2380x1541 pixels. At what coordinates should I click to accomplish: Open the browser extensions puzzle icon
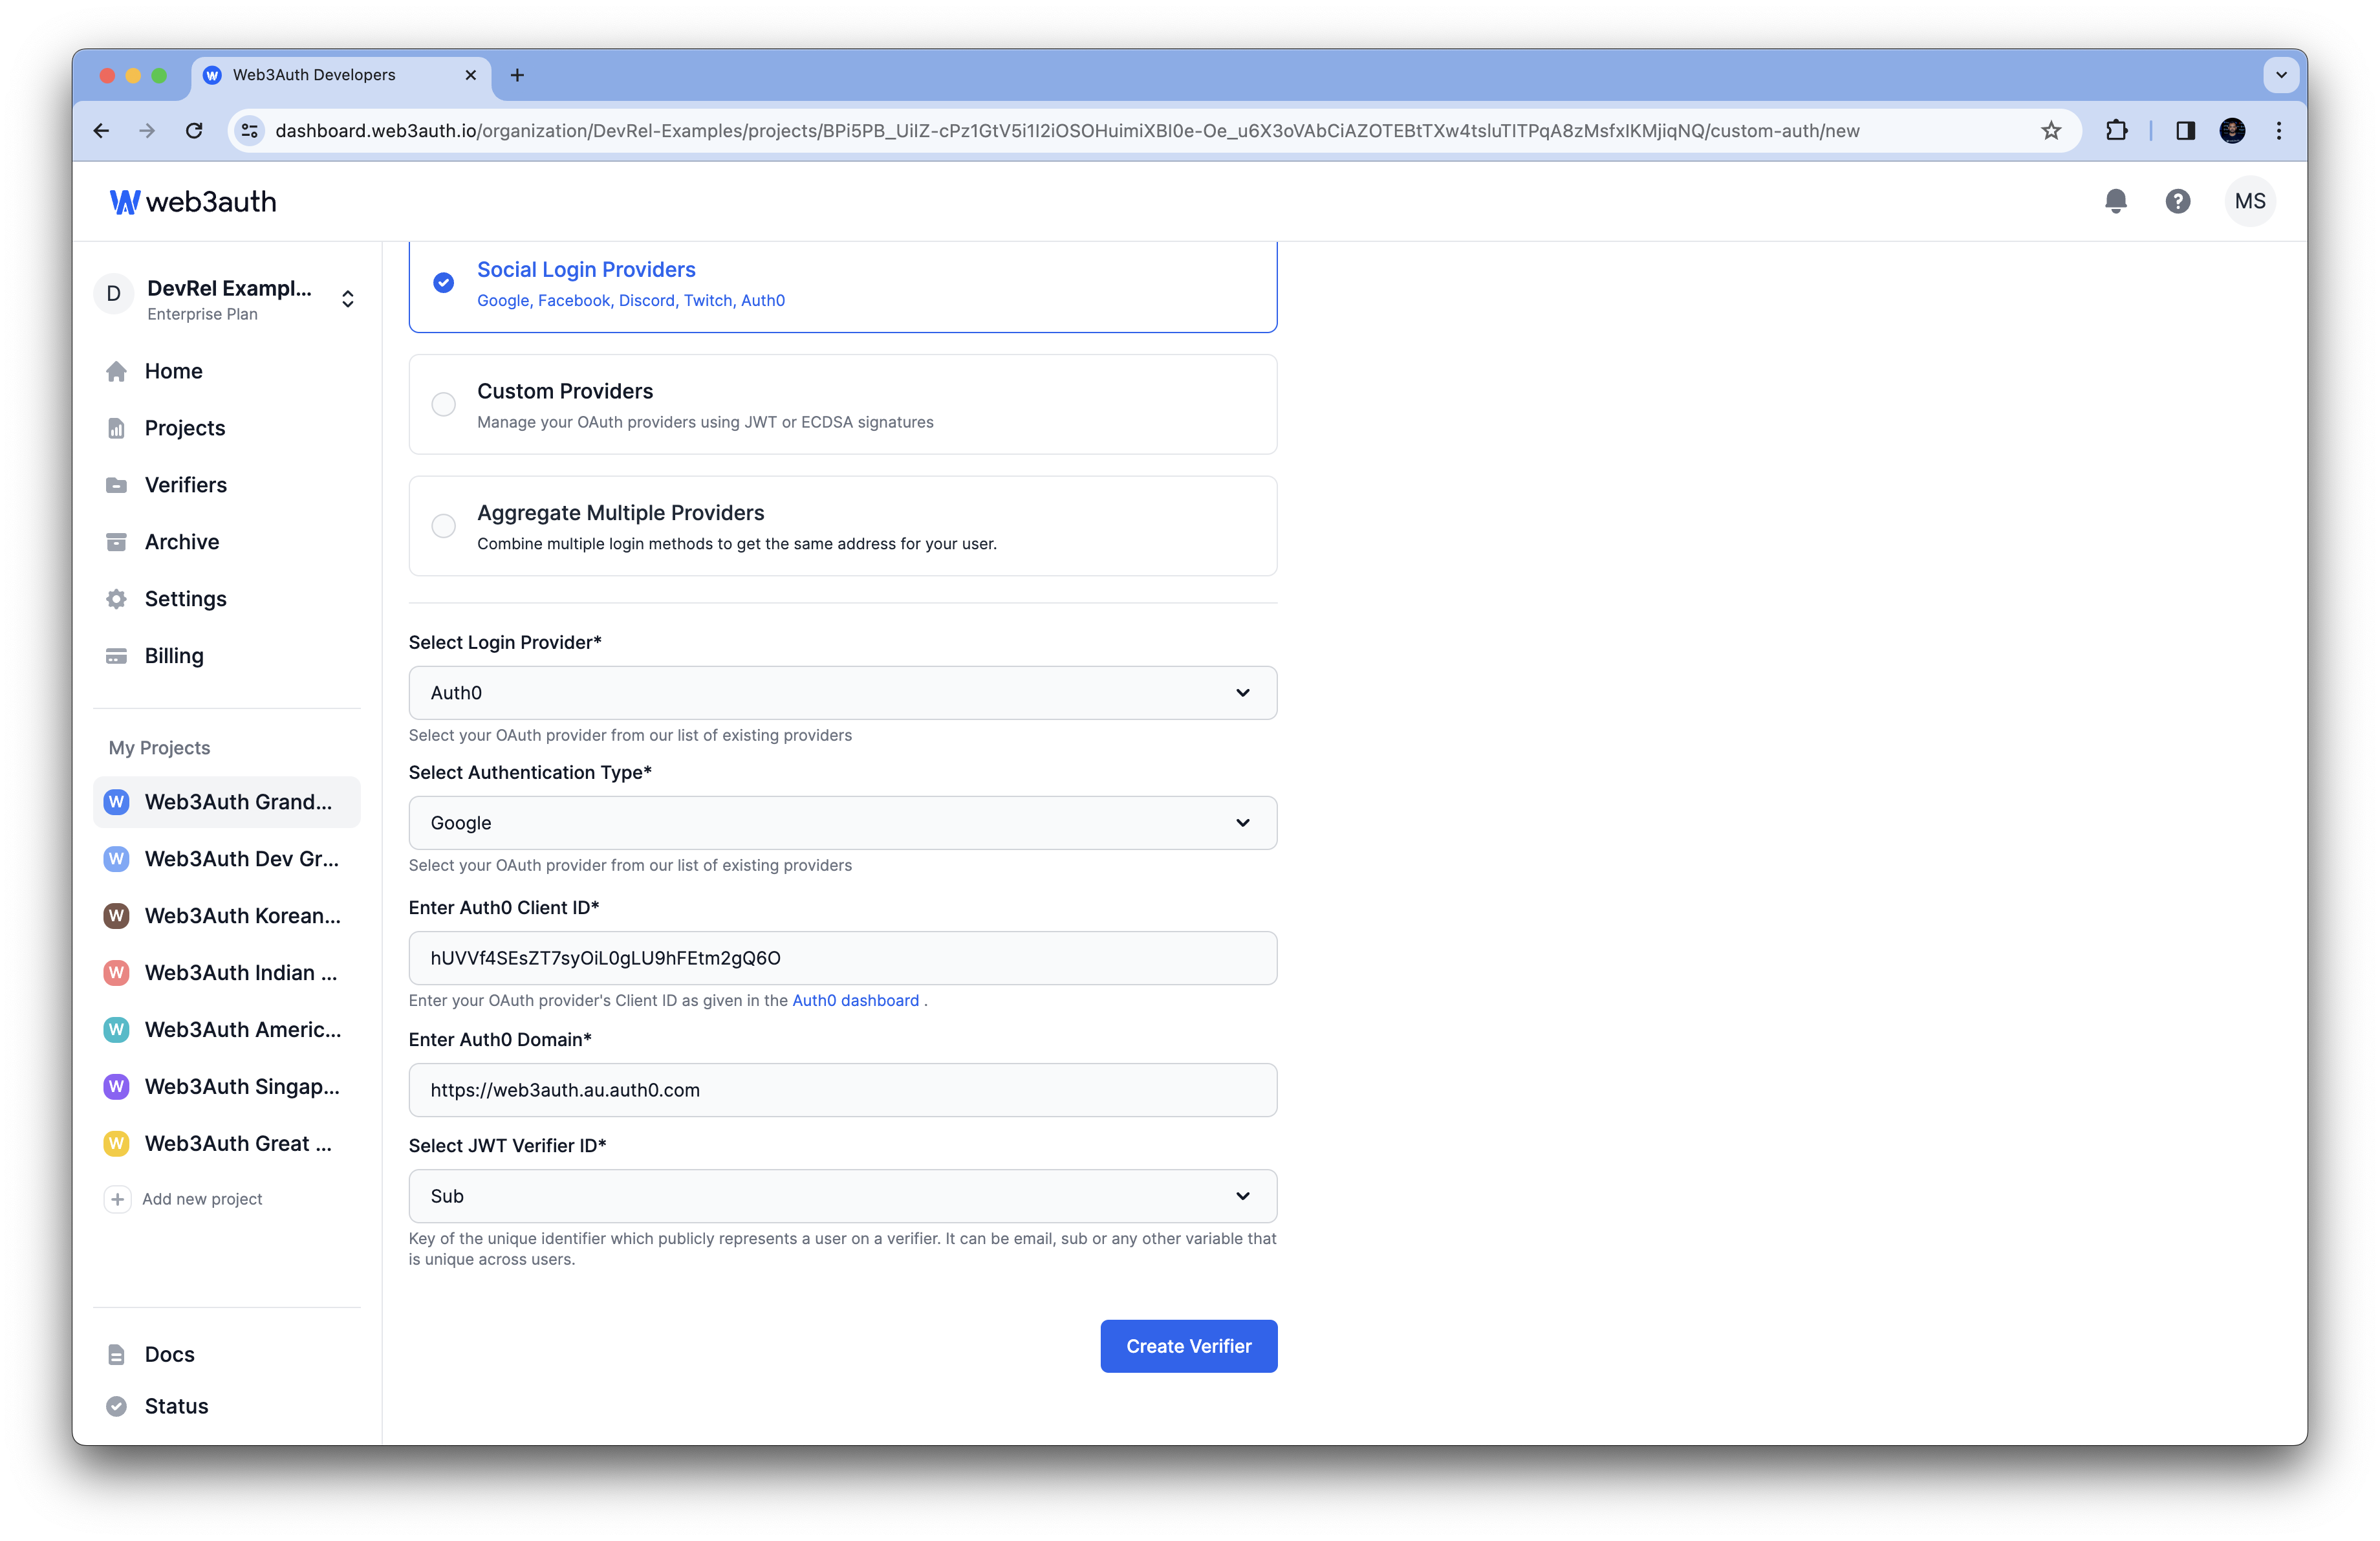(2116, 131)
